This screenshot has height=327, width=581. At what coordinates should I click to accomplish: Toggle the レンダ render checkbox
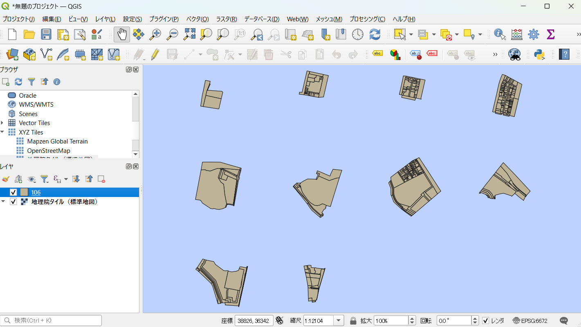[486, 320]
